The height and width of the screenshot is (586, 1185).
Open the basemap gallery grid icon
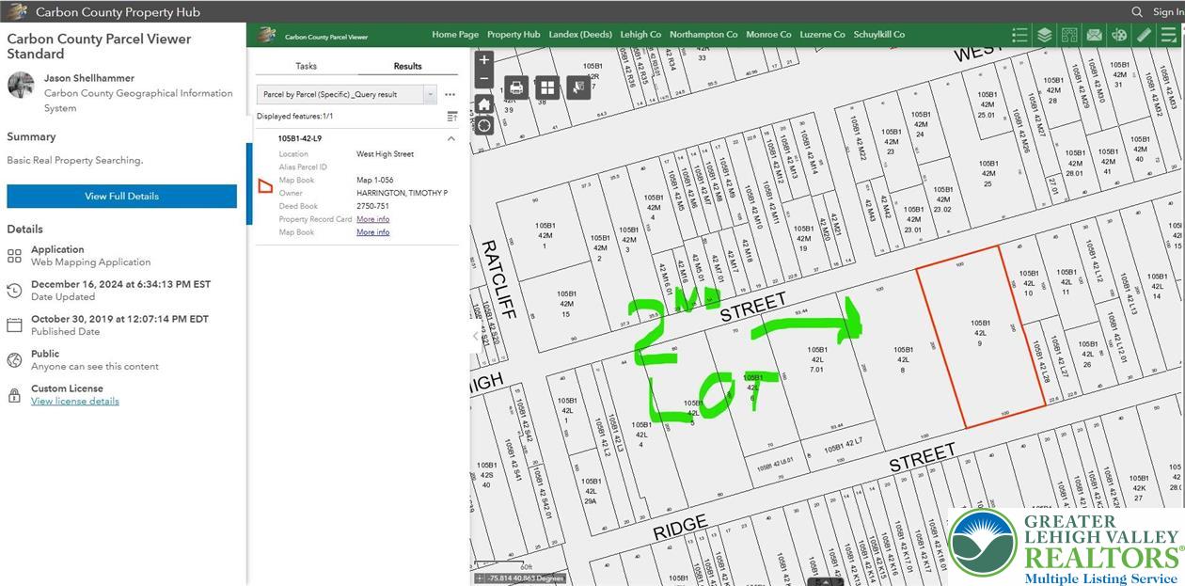pyautogui.click(x=547, y=88)
